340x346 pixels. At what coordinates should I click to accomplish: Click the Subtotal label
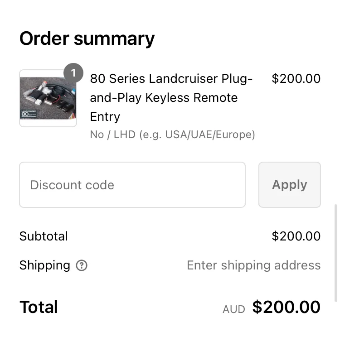(44, 236)
